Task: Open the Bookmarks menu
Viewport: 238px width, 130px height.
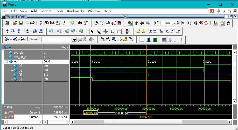Action: (75, 11)
